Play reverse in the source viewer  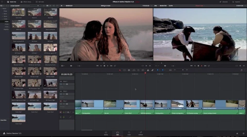click(x=101, y=66)
